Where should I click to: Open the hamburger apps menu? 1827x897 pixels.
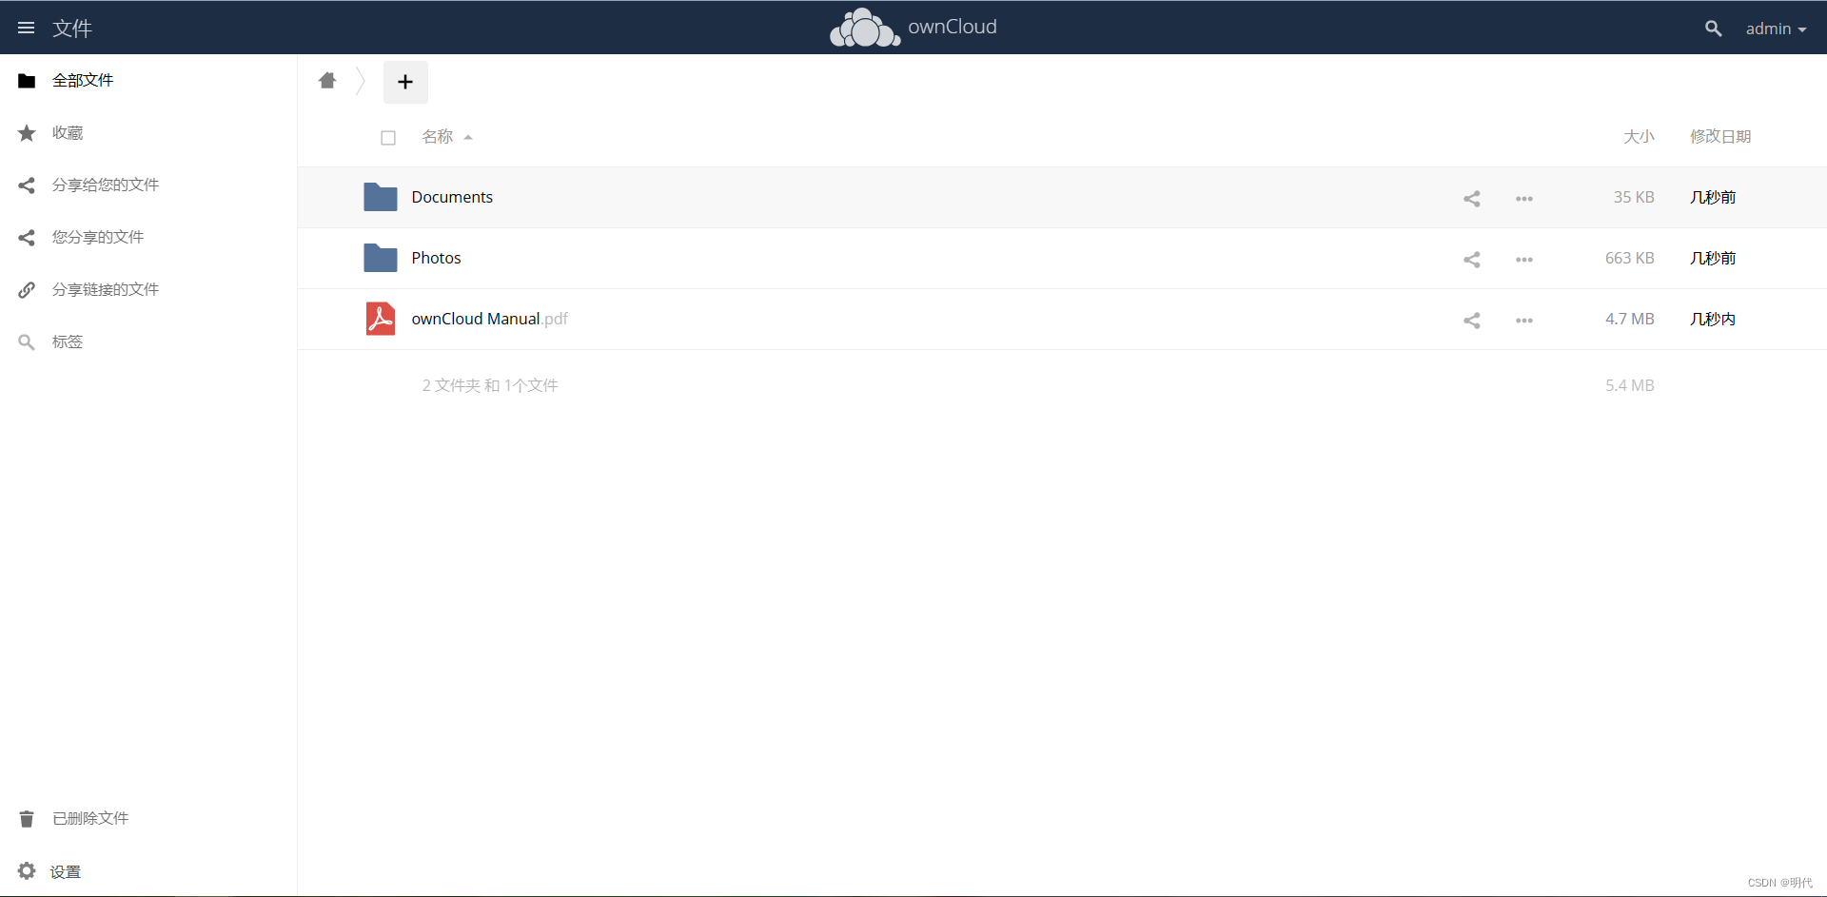[x=27, y=28]
